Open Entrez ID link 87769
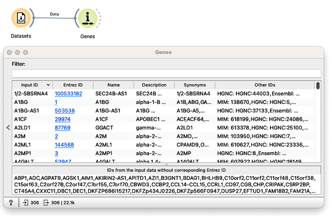 point(63,128)
